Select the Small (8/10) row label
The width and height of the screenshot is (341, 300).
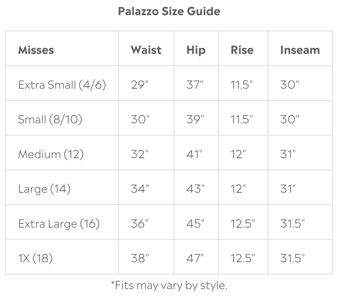click(50, 119)
